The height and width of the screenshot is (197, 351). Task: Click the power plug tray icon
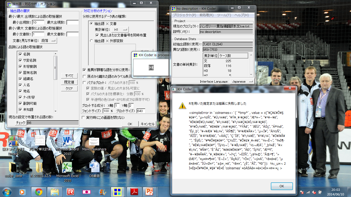click(320, 192)
